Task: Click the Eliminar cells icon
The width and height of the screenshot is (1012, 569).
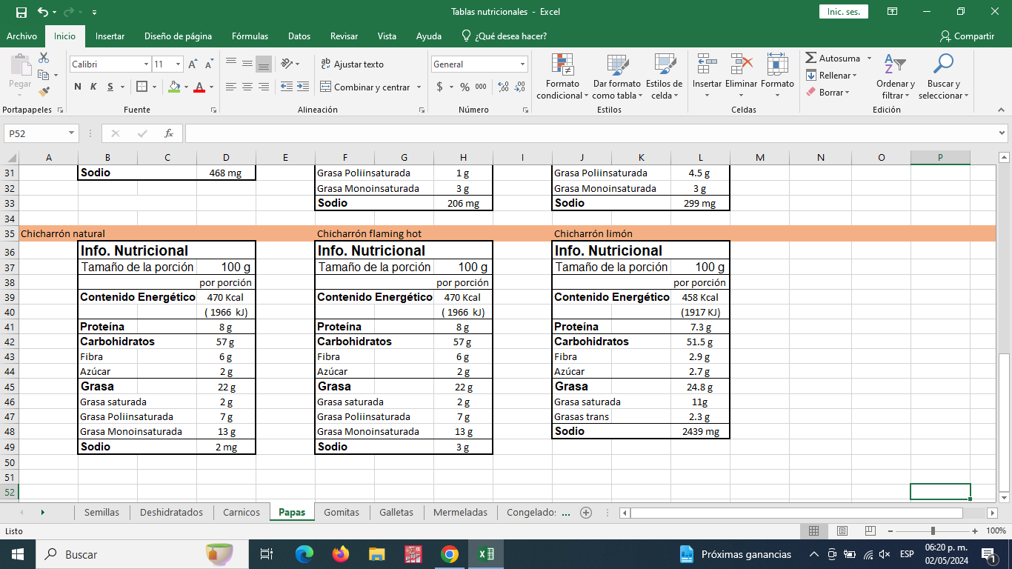Action: click(741, 64)
